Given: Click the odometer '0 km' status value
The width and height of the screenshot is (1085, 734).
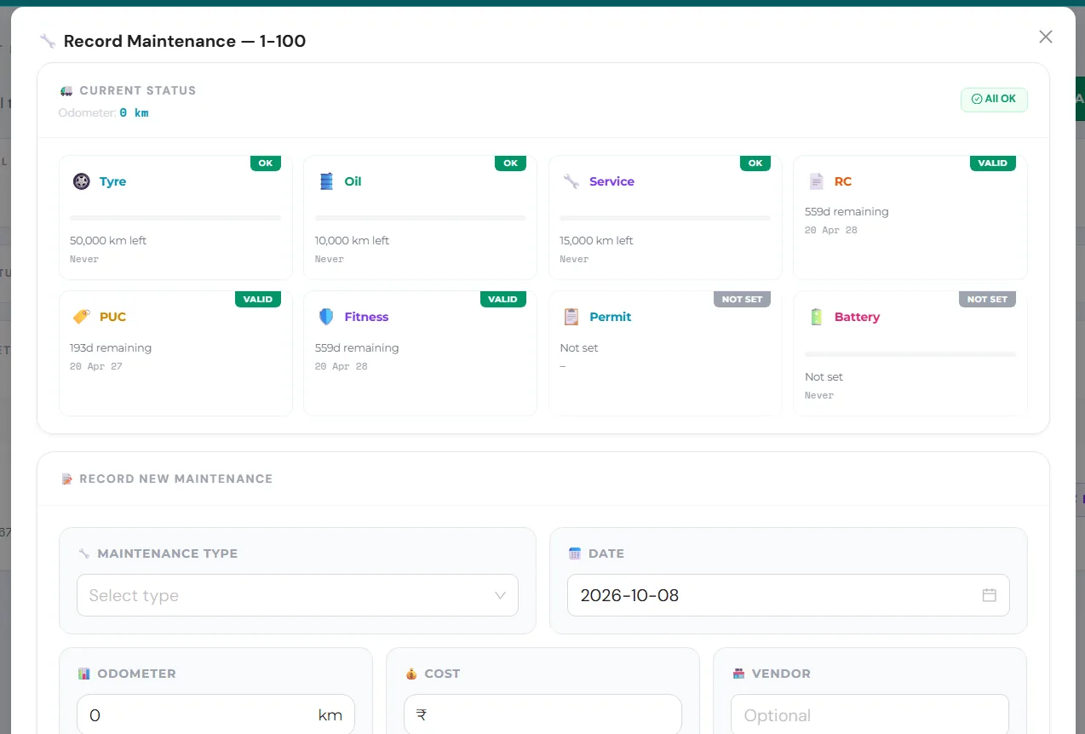Looking at the screenshot, I should click(x=134, y=112).
